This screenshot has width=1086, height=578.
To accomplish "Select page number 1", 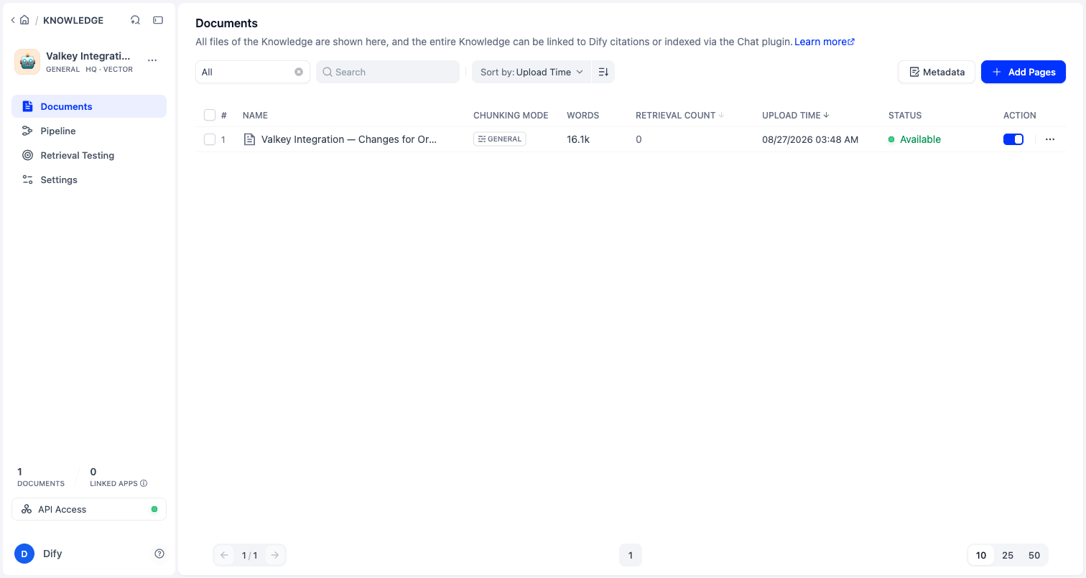I will click(x=631, y=555).
